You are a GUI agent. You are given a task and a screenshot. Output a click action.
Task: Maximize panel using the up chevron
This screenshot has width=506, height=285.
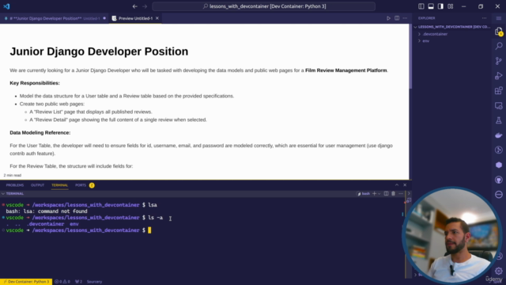[397, 184]
